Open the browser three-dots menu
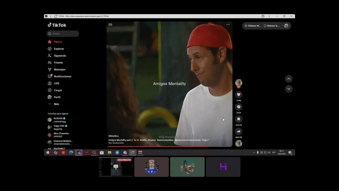The height and width of the screenshot is (191, 339). [x=269, y=16]
